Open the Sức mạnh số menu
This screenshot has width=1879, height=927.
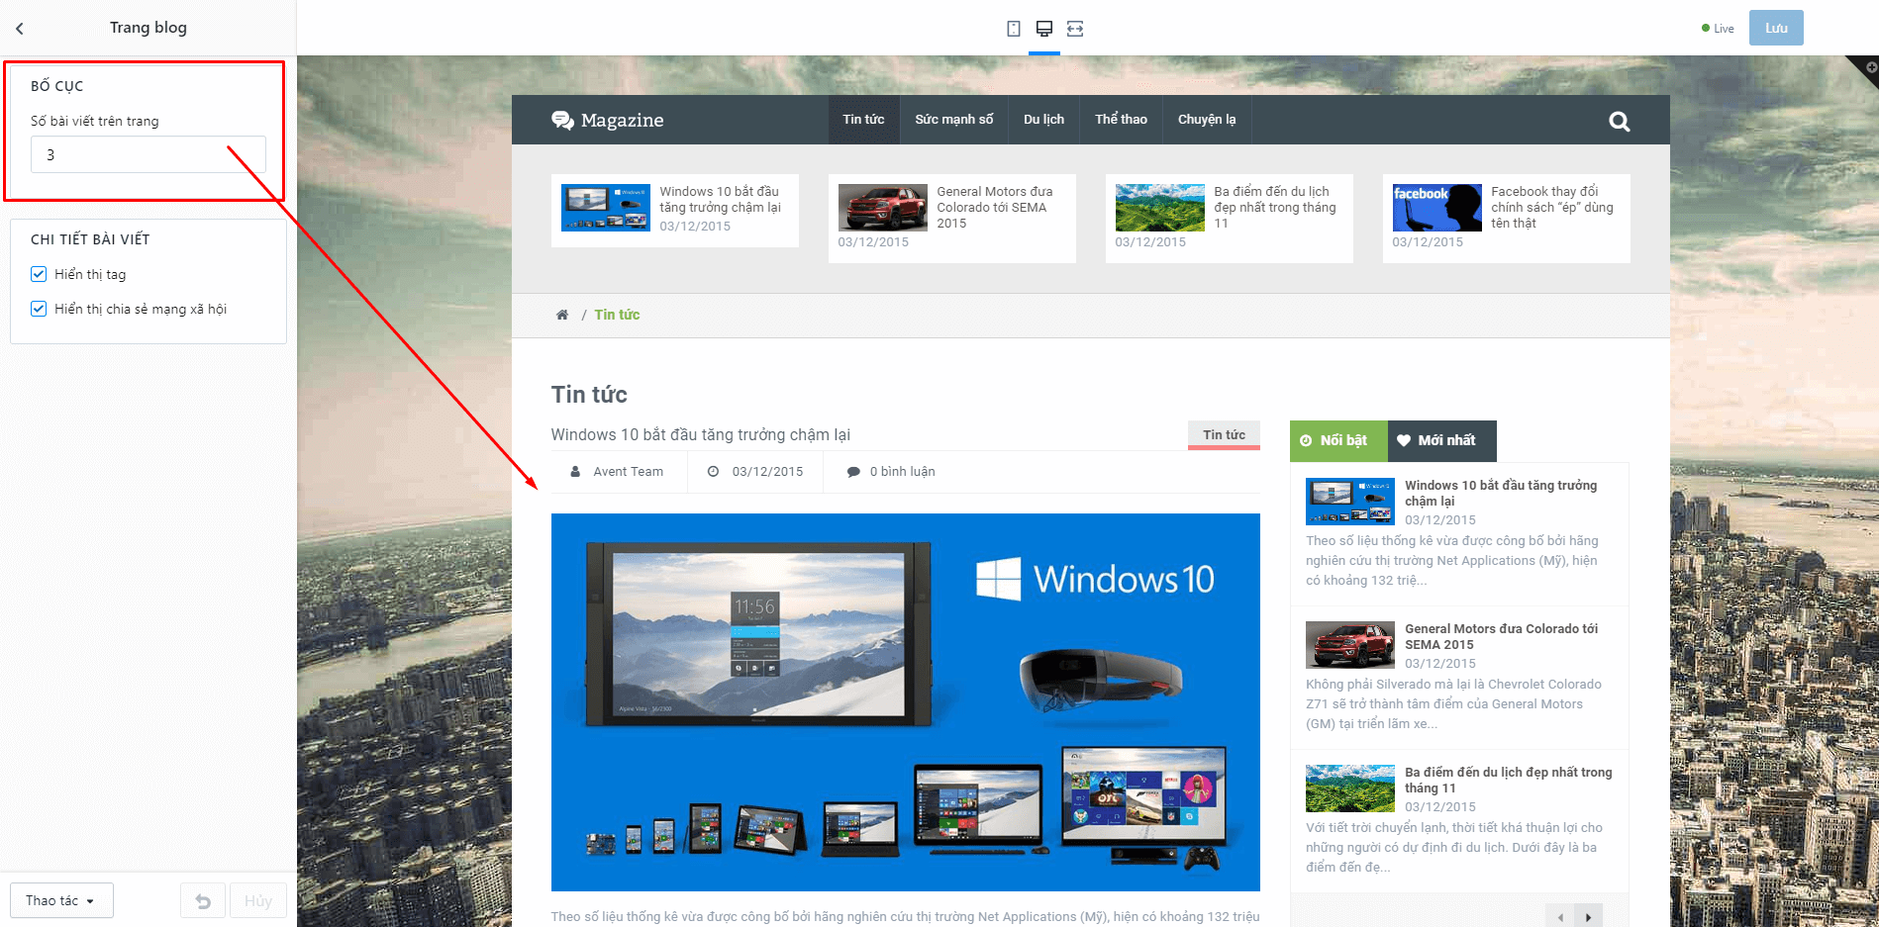coord(954,120)
